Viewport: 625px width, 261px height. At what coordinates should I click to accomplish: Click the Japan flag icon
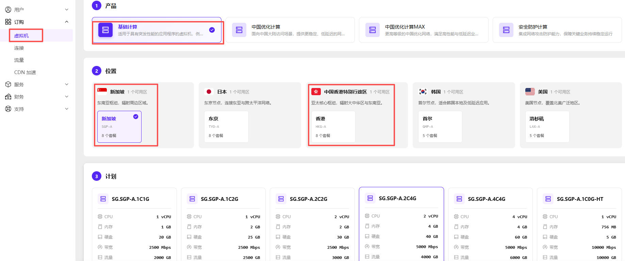(209, 92)
